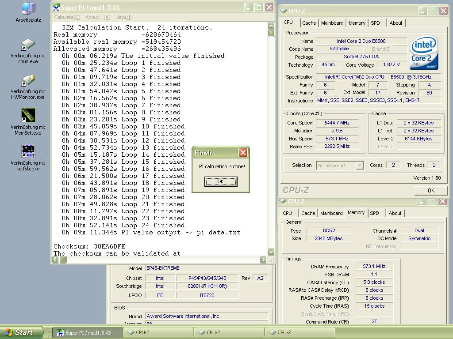The height and width of the screenshot is (339, 453).
Task: Click the Core Speed value 5444.7 MHz
Action: [x=337, y=123]
